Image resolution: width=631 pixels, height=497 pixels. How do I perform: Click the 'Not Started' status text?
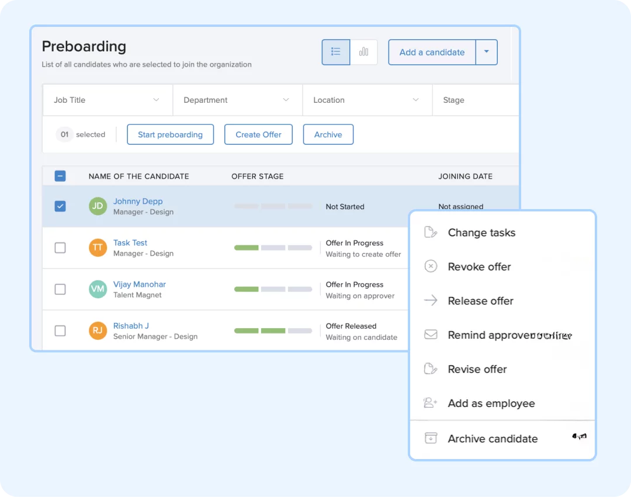(x=345, y=207)
